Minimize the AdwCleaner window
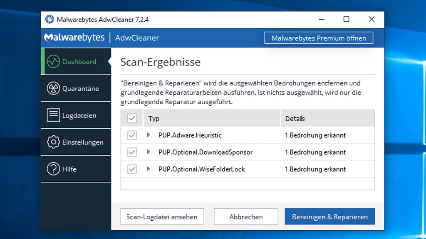The height and width of the screenshot is (239, 426). (322, 19)
